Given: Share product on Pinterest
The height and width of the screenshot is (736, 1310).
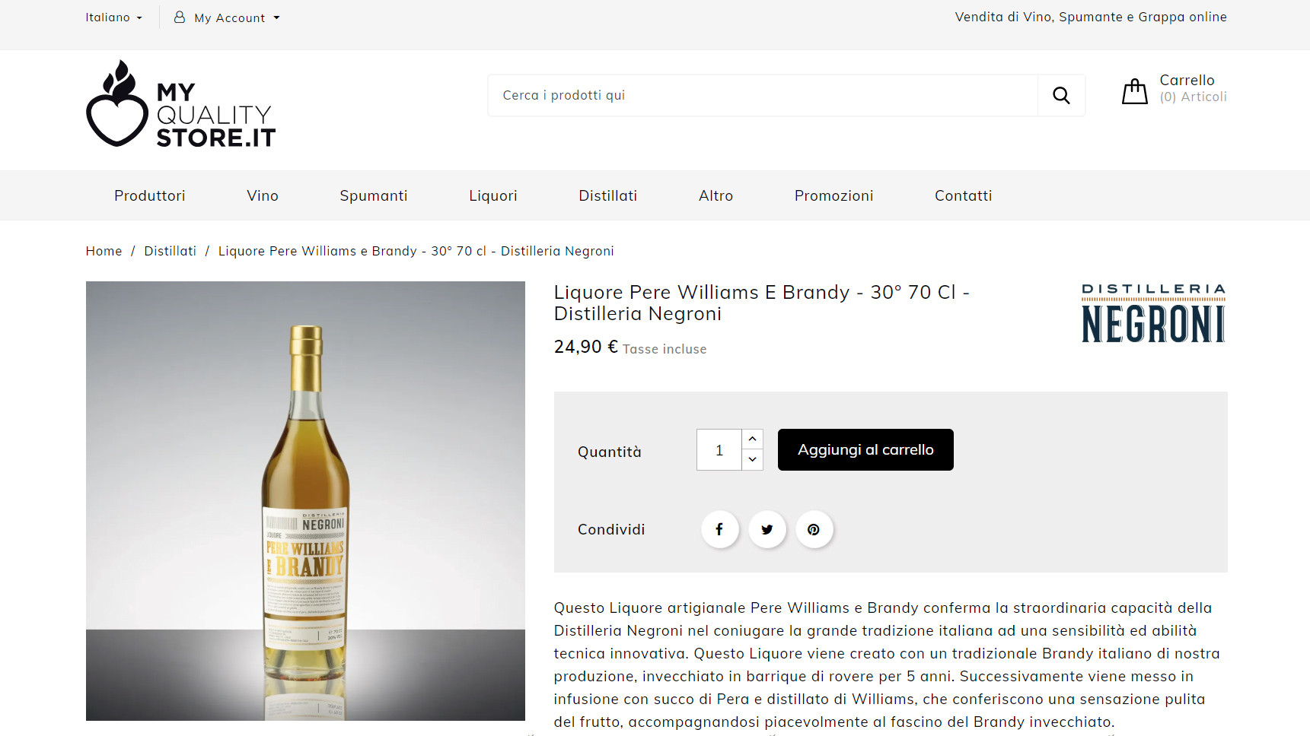Looking at the screenshot, I should click(x=814, y=529).
